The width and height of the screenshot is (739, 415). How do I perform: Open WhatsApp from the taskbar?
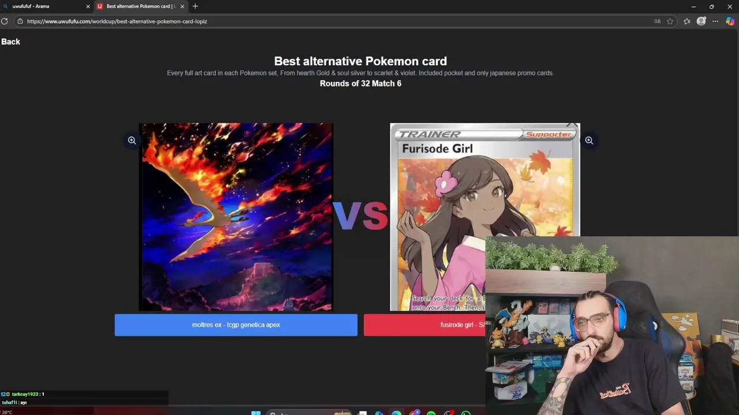coord(466,413)
